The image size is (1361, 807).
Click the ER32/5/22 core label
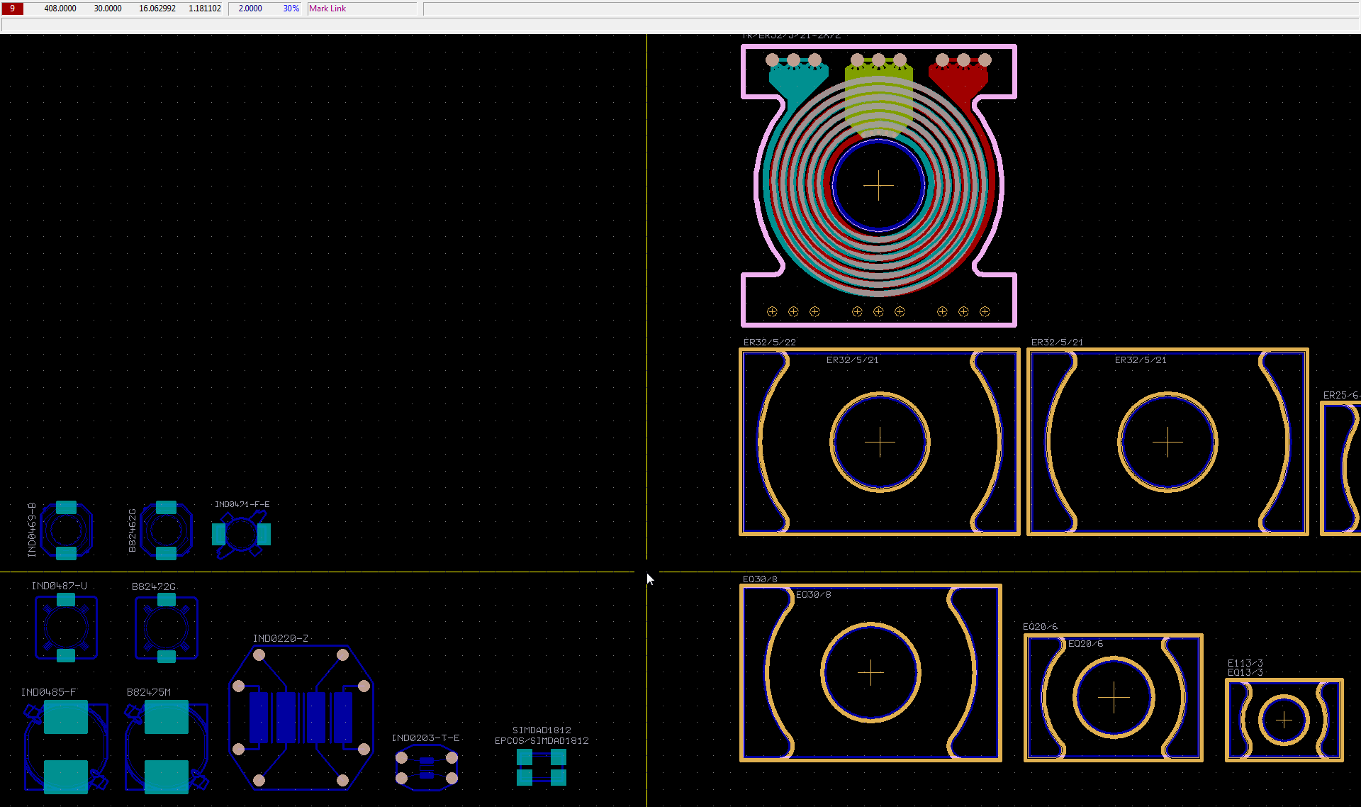coord(770,342)
